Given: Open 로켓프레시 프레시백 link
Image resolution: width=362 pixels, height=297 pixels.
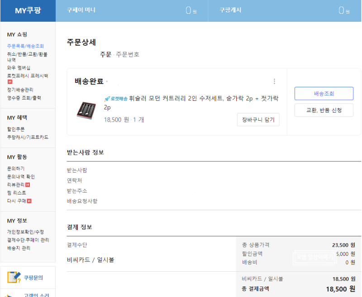Looking at the screenshot, I should (x=28, y=75).
